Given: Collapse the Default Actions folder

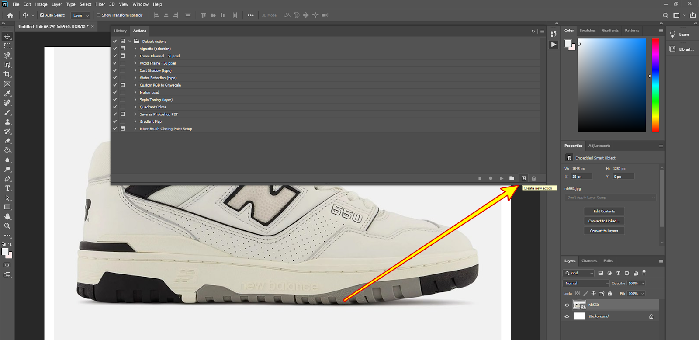Looking at the screenshot, I should coord(130,41).
